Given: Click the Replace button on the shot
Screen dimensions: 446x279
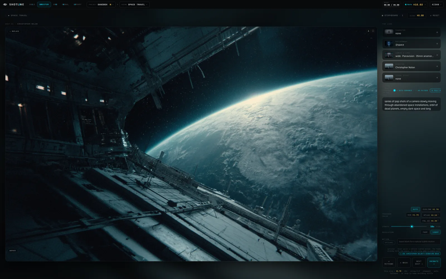Looking at the screenshot, I should coord(14,31).
